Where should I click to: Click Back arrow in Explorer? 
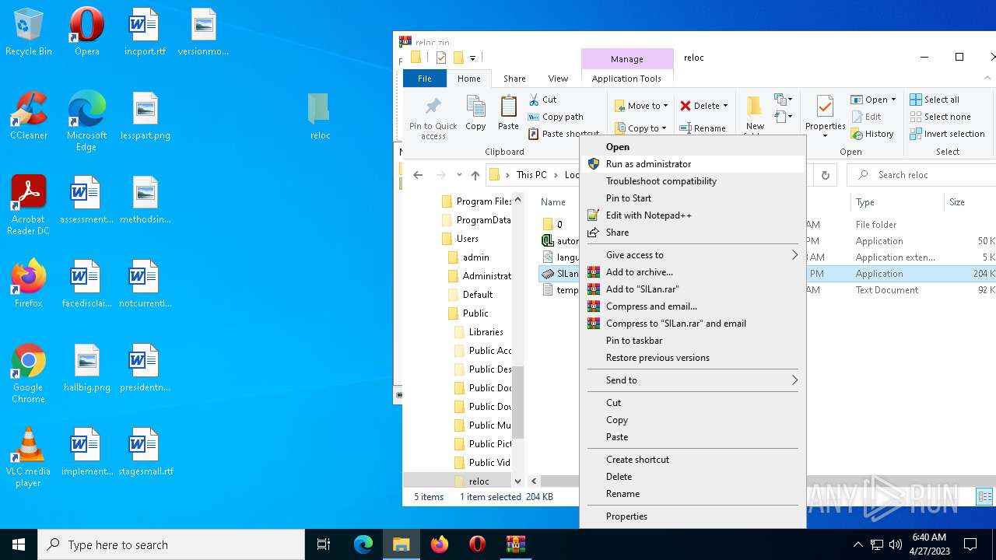[x=418, y=175]
